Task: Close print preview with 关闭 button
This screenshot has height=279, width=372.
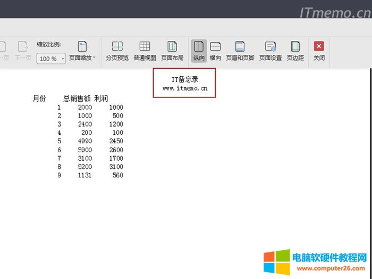Action: coord(319,51)
